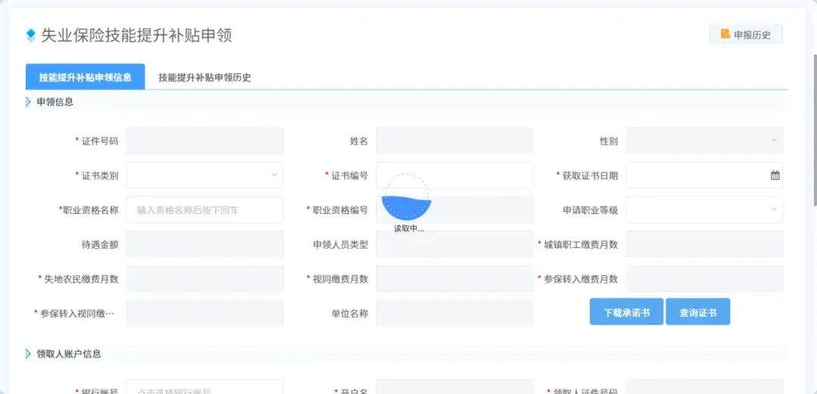Open the 性别 dropdown
This screenshot has width=817, height=394.
coord(704,141)
